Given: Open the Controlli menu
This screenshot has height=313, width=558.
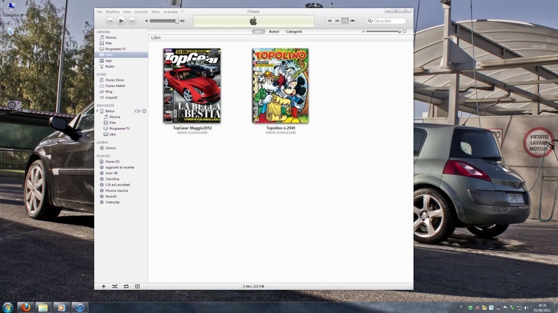Looking at the screenshot, I should point(141,12).
